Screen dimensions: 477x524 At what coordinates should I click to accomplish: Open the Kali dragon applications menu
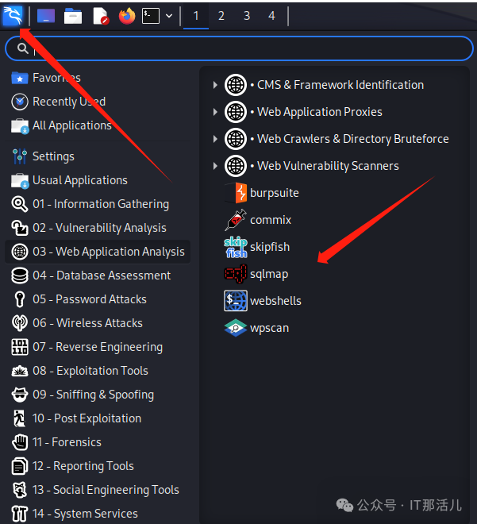pyautogui.click(x=13, y=16)
